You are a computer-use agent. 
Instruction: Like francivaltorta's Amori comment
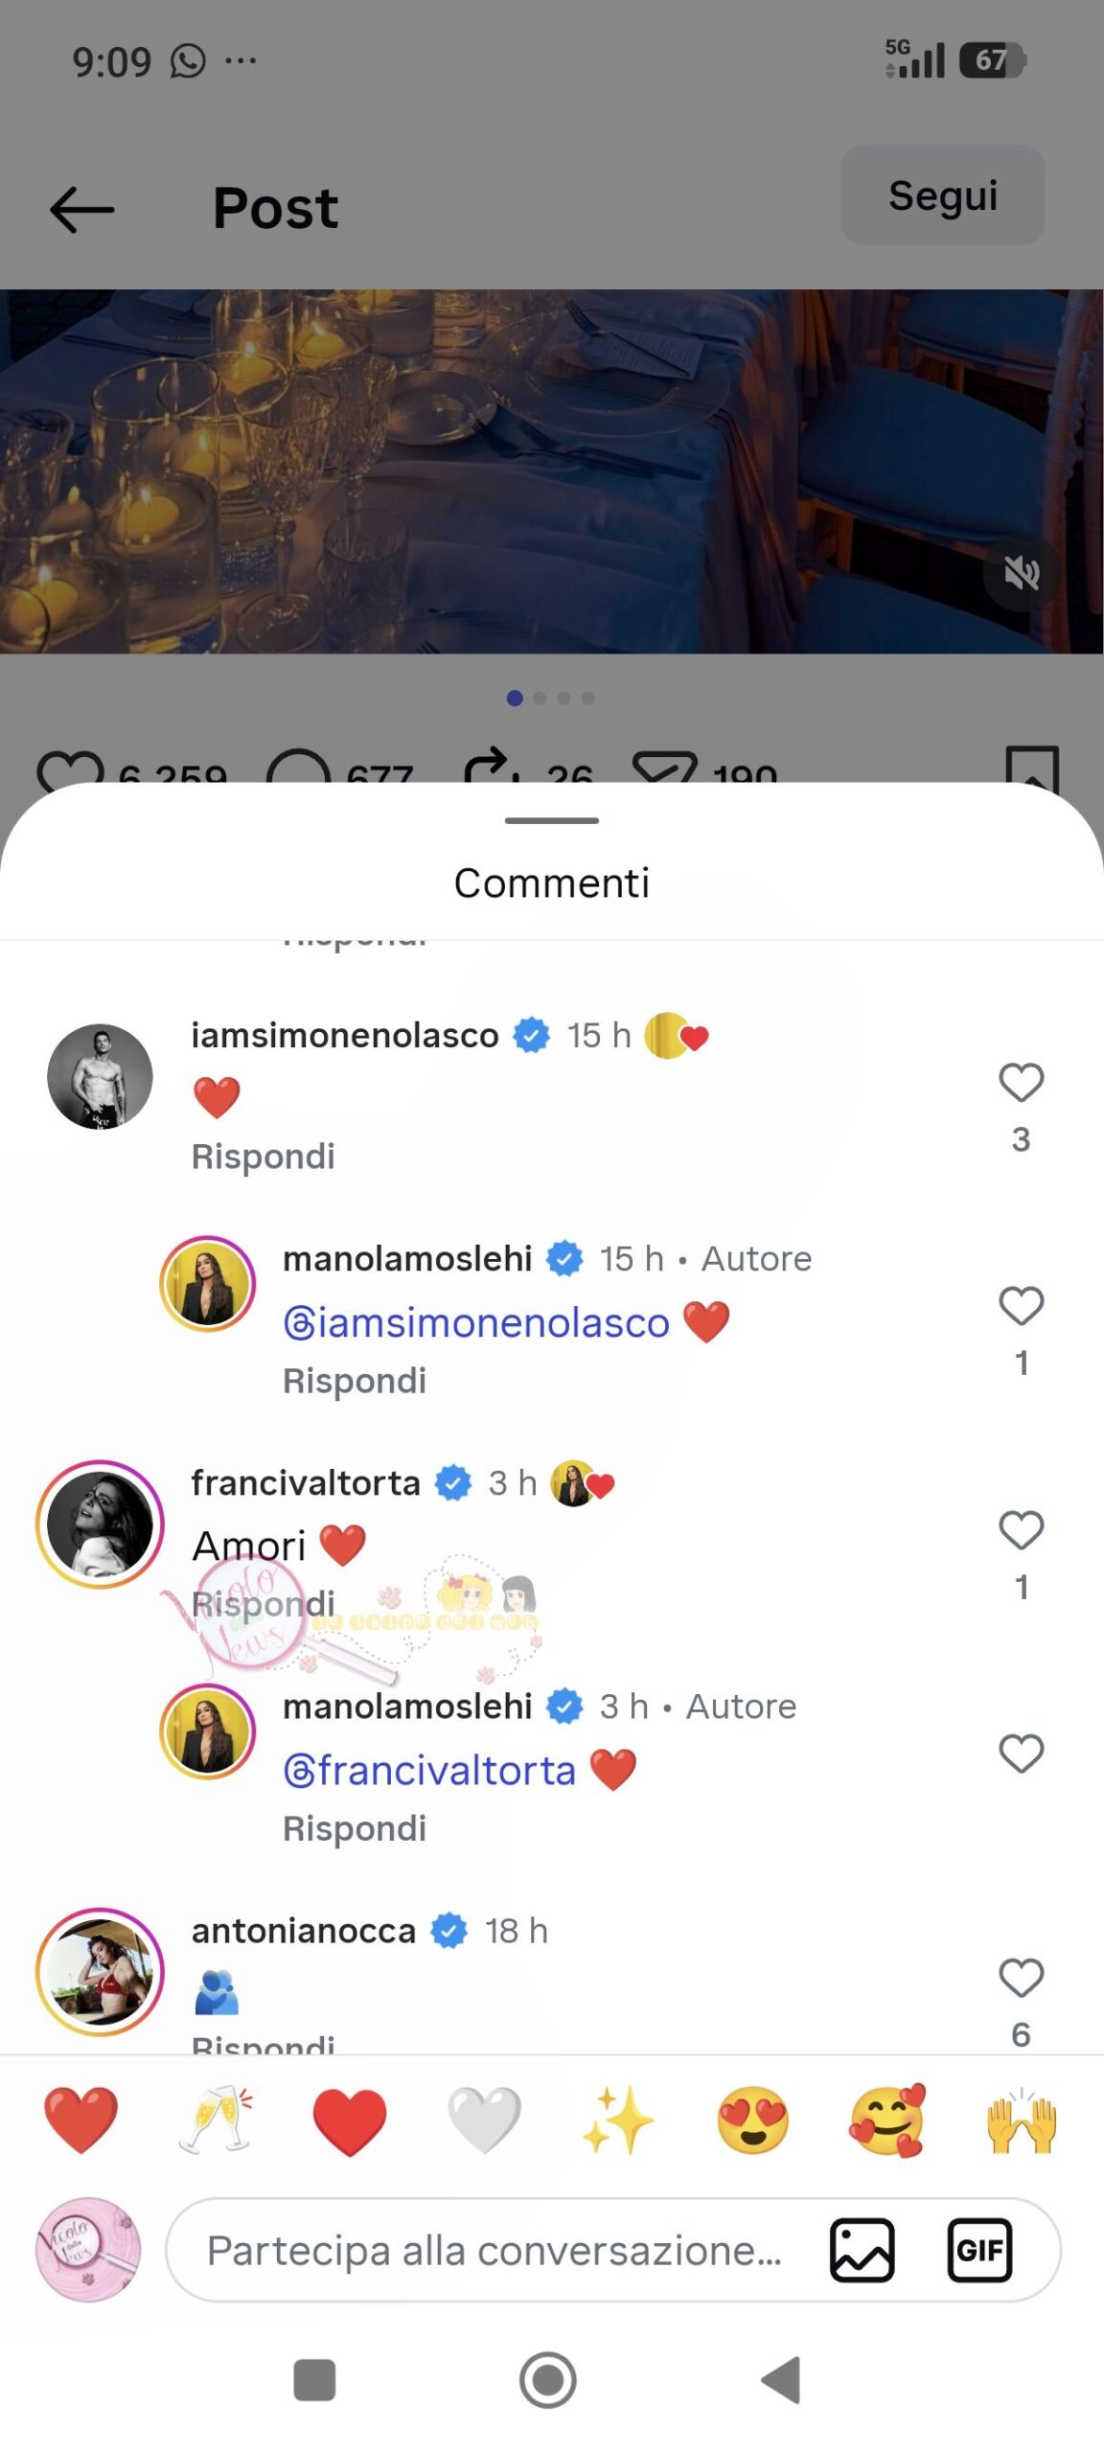[x=1021, y=1530]
